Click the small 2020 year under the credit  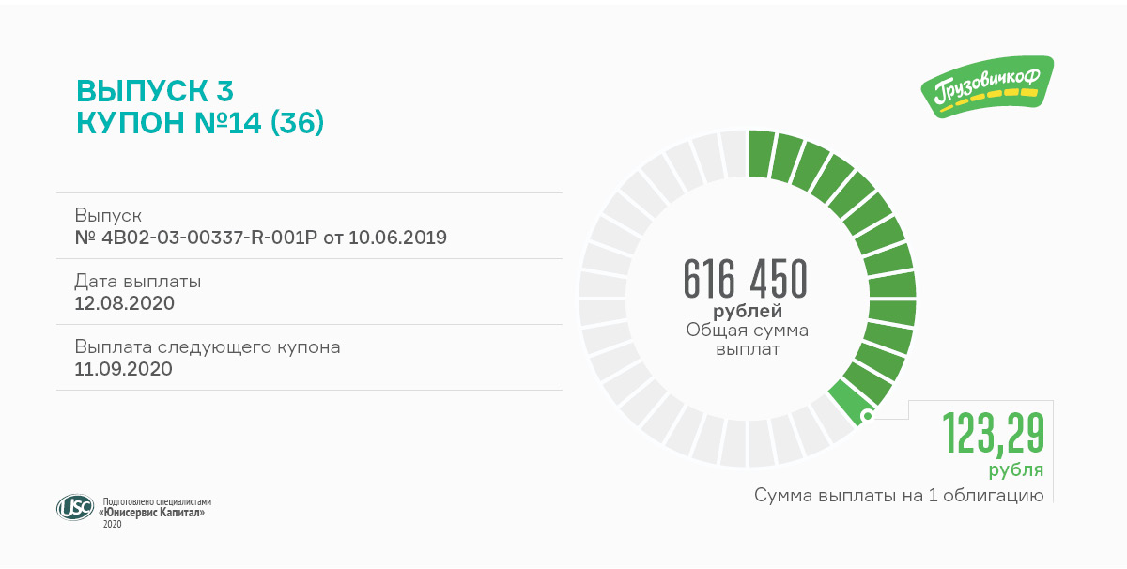tap(112, 524)
